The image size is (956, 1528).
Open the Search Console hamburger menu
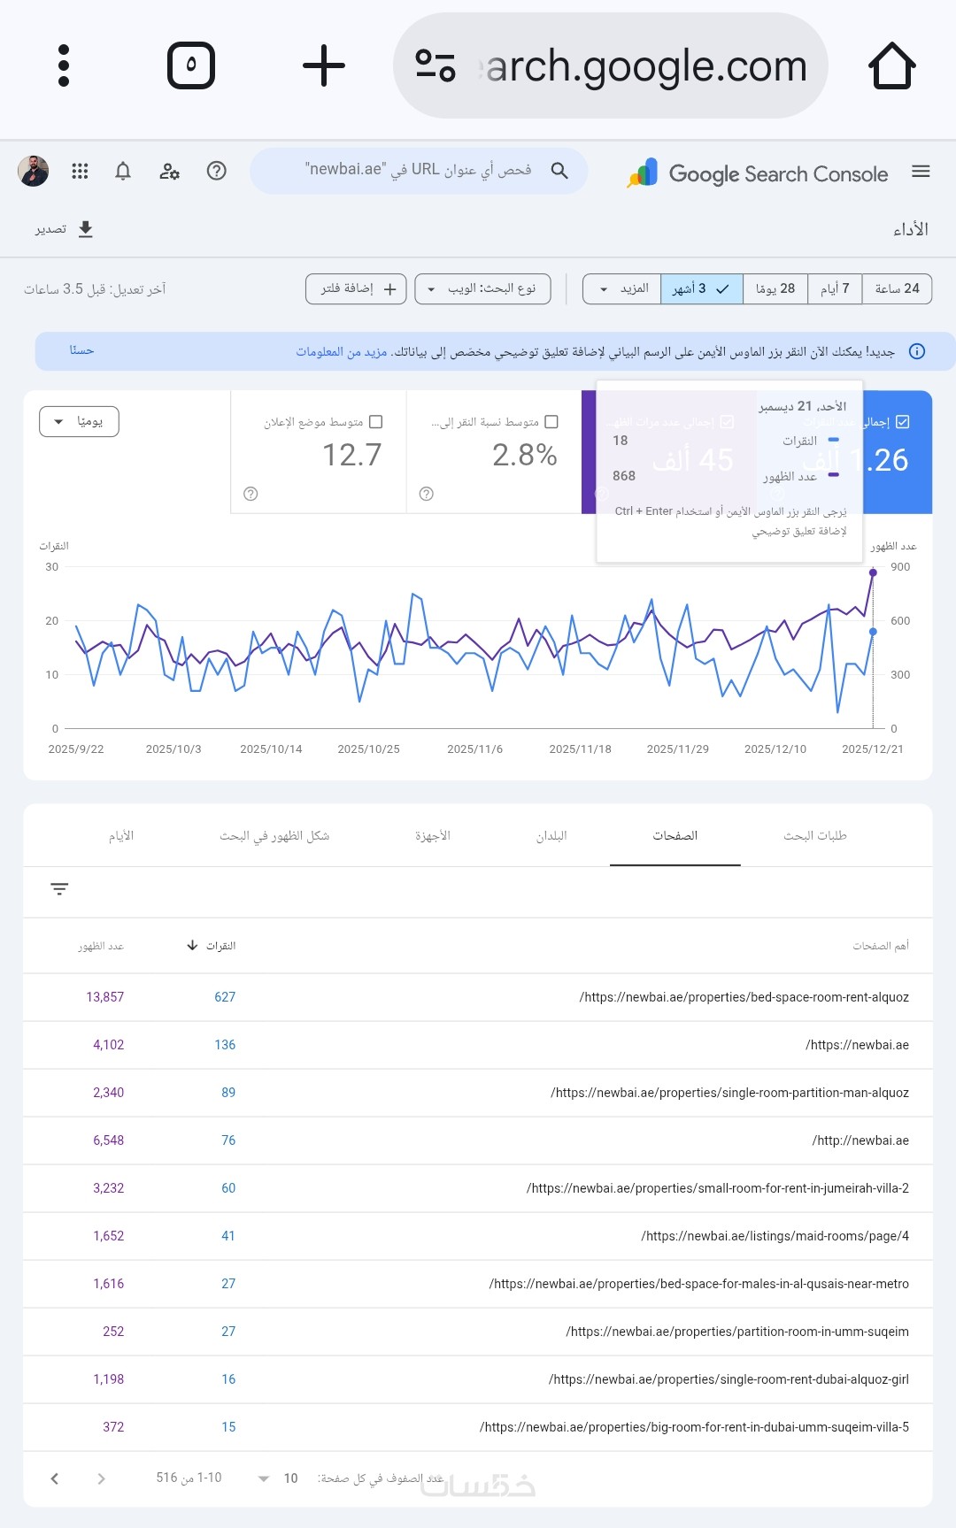point(921,172)
